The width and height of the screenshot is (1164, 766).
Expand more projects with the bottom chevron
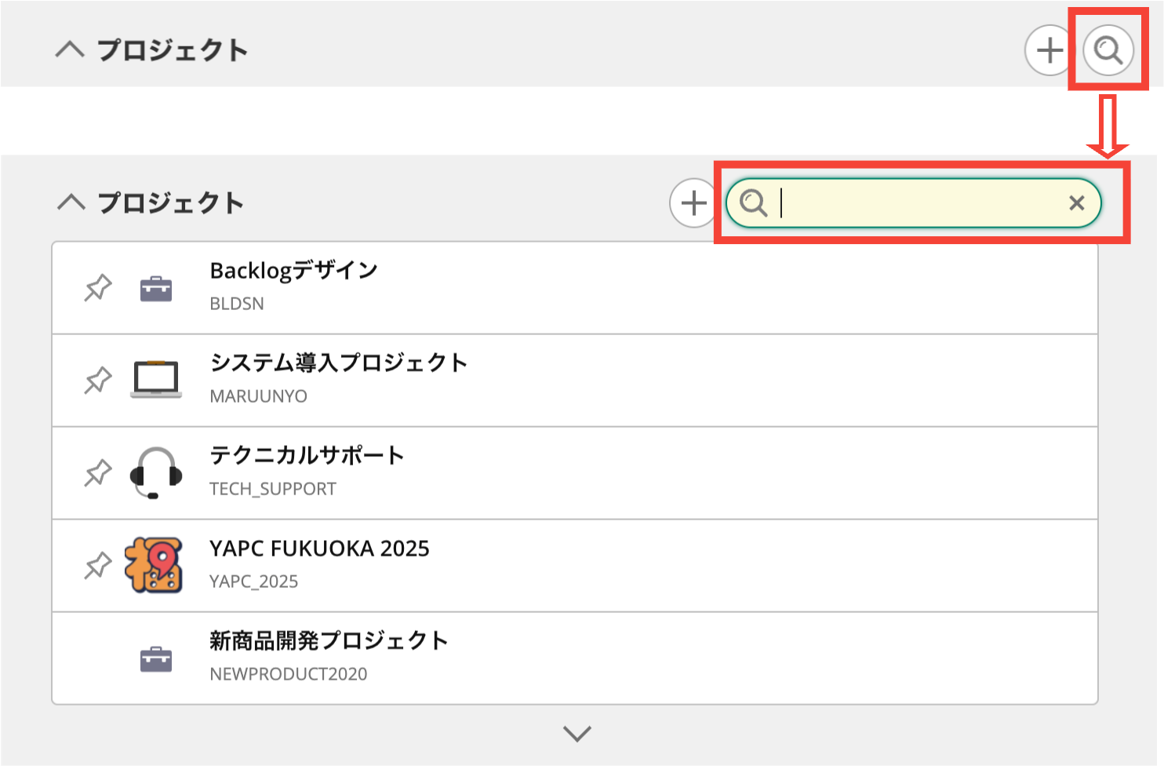coord(577,734)
